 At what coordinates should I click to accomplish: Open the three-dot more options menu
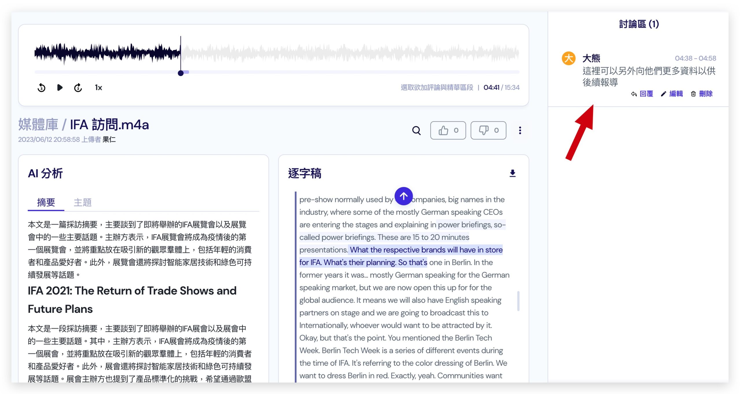pyautogui.click(x=520, y=130)
